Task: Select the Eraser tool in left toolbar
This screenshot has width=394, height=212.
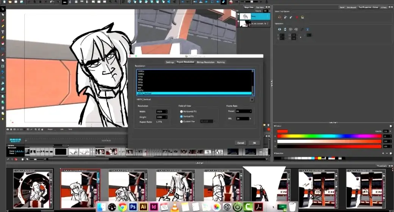Action: pyautogui.click(x=3, y=37)
